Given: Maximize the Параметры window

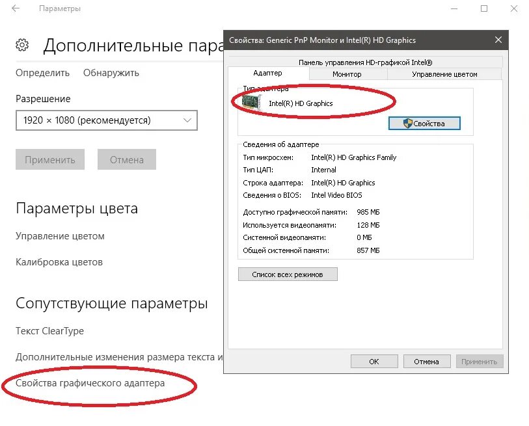Looking at the screenshot, I should click(484, 8).
